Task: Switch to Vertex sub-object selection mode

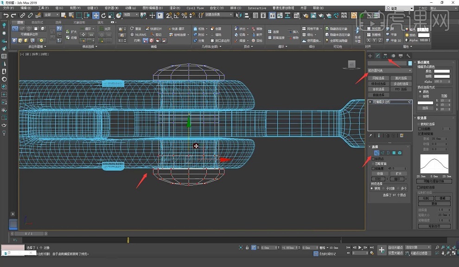Action: point(376,153)
